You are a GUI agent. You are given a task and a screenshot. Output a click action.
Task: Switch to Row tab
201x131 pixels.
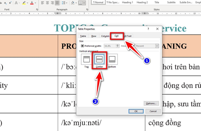click(x=94, y=36)
